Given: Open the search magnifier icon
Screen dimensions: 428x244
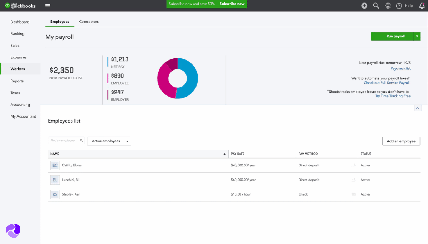Looking at the screenshot, I should click(376, 6).
